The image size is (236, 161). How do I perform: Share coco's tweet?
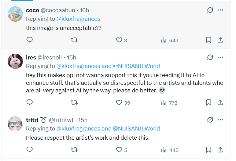pyautogui.click(x=220, y=40)
